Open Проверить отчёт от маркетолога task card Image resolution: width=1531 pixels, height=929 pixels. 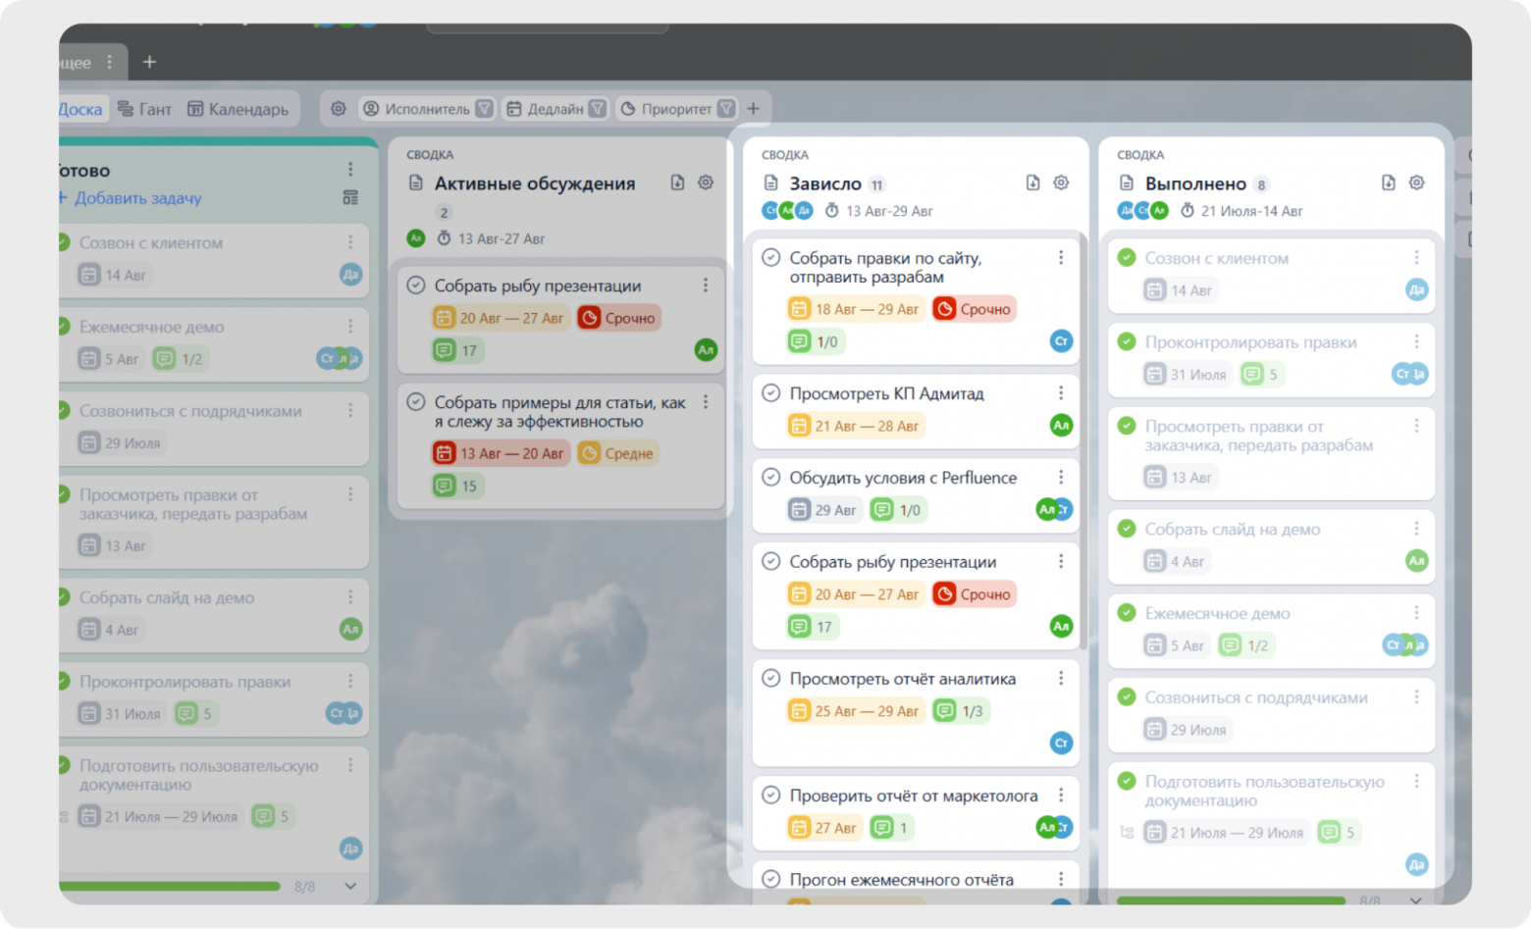[x=913, y=796]
